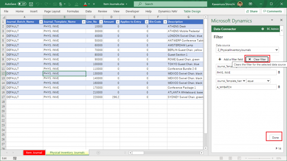Click the scroll-down arrow of the sheet's vertical scrollbar
This screenshot has width=287, height=161.
click(205, 148)
